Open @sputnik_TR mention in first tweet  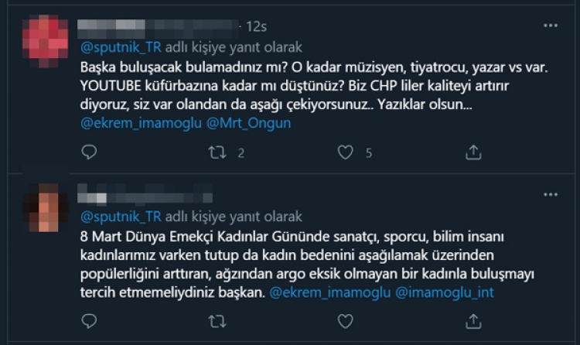point(117,46)
